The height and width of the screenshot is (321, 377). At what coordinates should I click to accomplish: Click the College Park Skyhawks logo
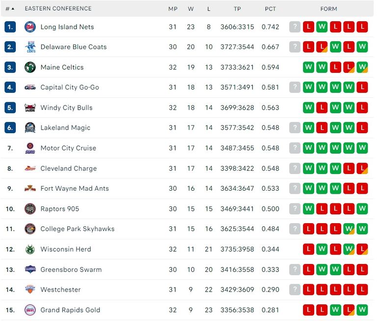(x=30, y=229)
